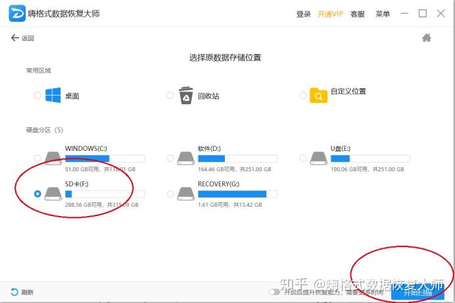The width and height of the screenshot is (455, 303).
Task: Click the yellow custom location folder icon
Action: (318, 95)
